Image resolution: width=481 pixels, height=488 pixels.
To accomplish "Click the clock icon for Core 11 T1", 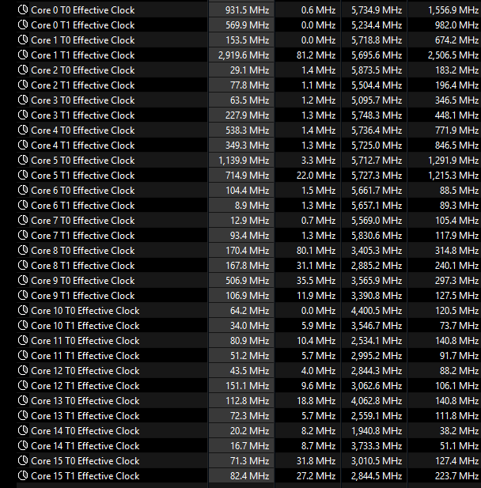I will point(23,355).
